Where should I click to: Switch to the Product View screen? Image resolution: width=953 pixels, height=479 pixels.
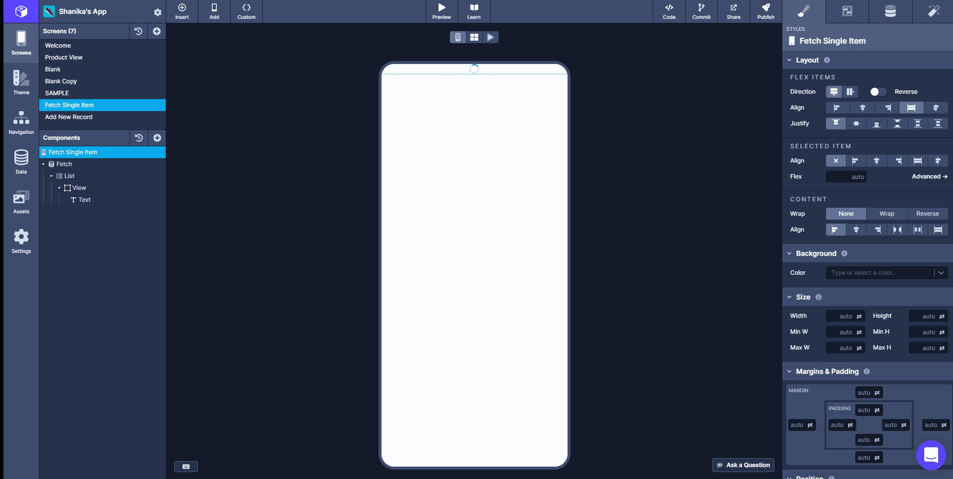64,57
